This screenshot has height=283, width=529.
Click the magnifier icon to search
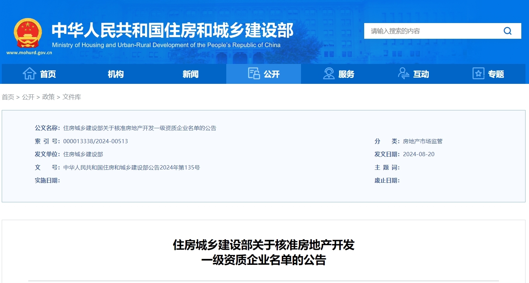(x=507, y=31)
